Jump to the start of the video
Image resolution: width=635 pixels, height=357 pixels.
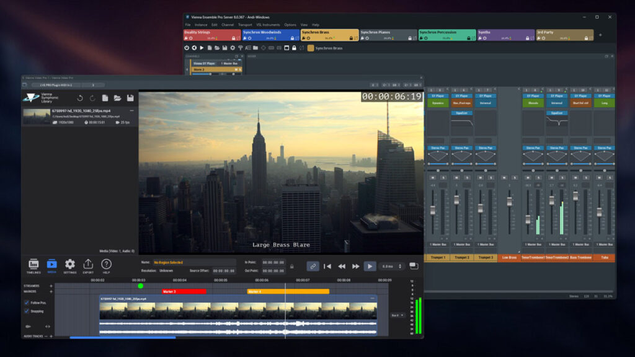(327, 266)
